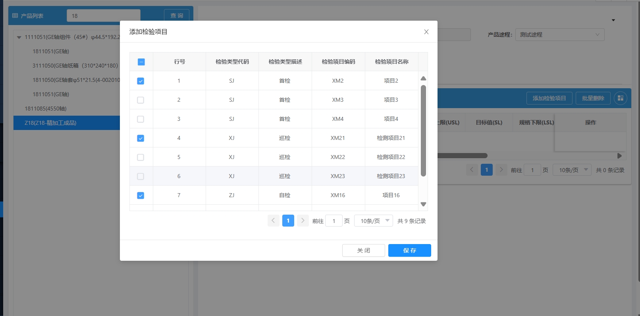Open the background 10条/页 page size dropdown
The width and height of the screenshot is (640, 316).
pyautogui.click(x=572, y=170)
